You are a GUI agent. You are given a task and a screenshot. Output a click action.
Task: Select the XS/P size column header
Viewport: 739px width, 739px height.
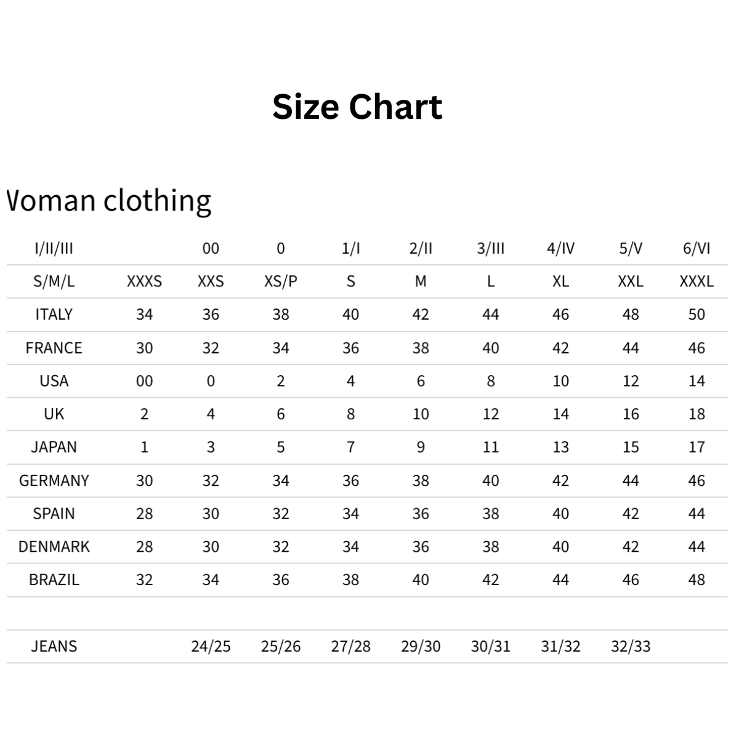coord(281,282)
